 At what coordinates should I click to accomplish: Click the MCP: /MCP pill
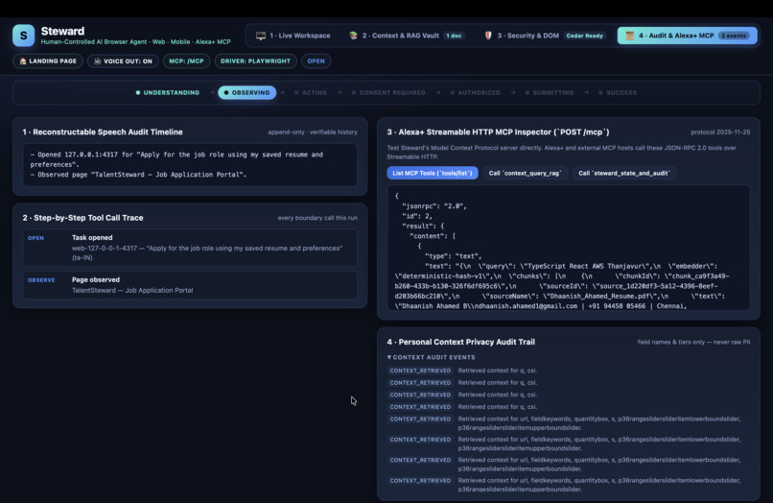tap(186, 61)
